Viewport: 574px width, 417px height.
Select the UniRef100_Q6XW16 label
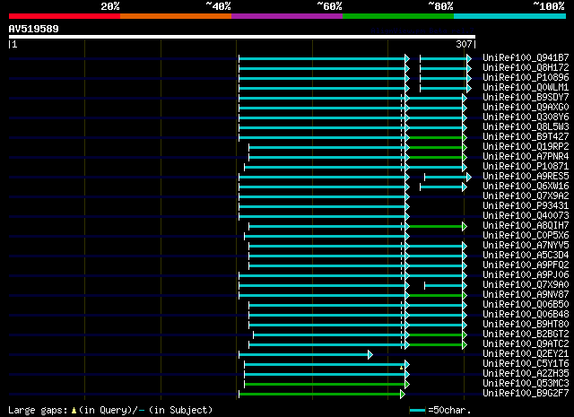click(x=526, y=186)
